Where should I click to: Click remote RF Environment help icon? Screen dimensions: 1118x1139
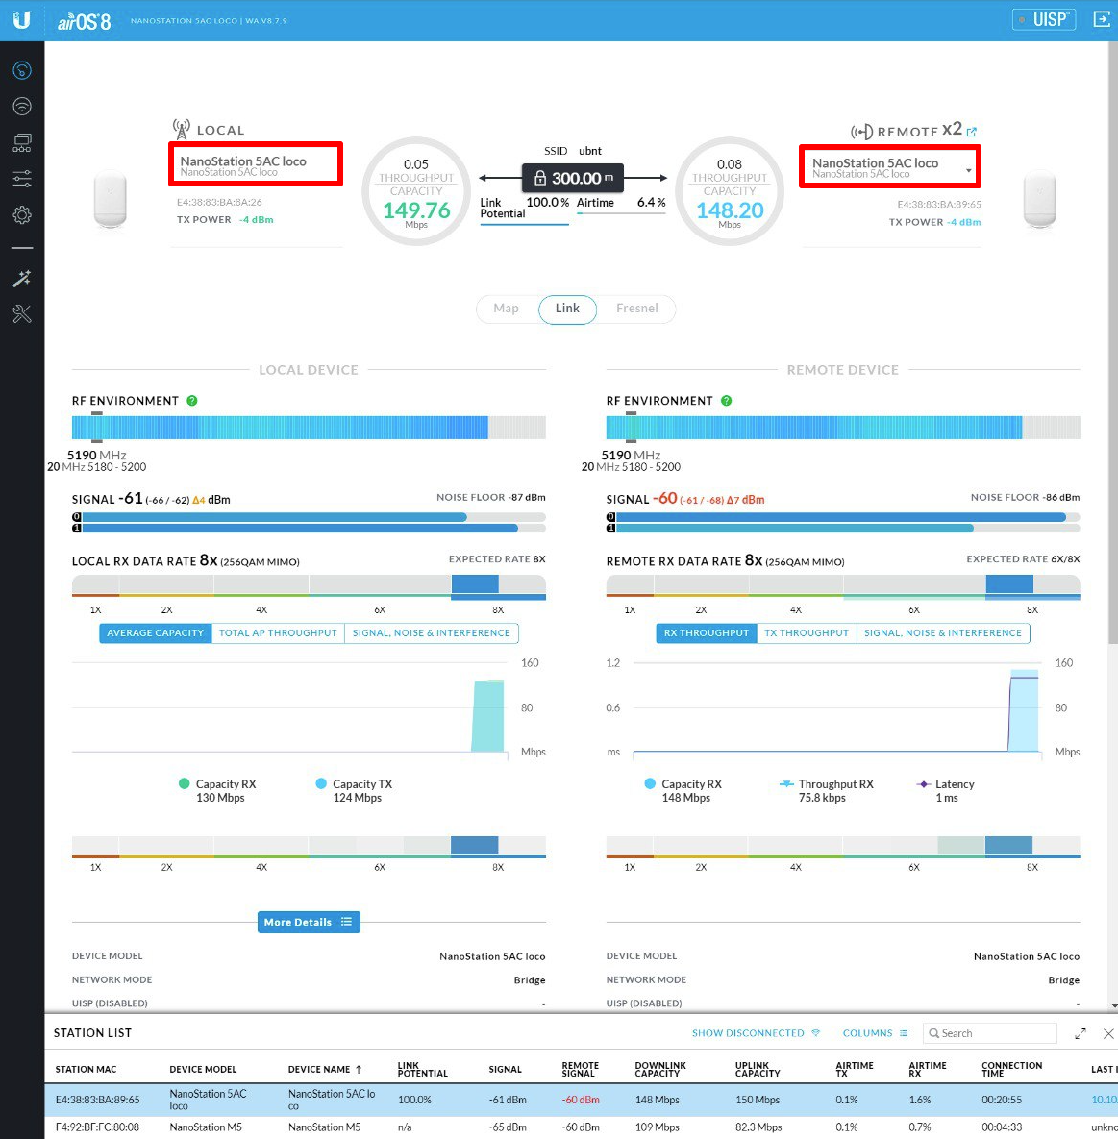point(727,400)
